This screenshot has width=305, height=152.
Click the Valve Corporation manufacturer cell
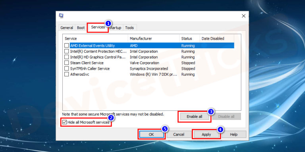pos(145,63)
